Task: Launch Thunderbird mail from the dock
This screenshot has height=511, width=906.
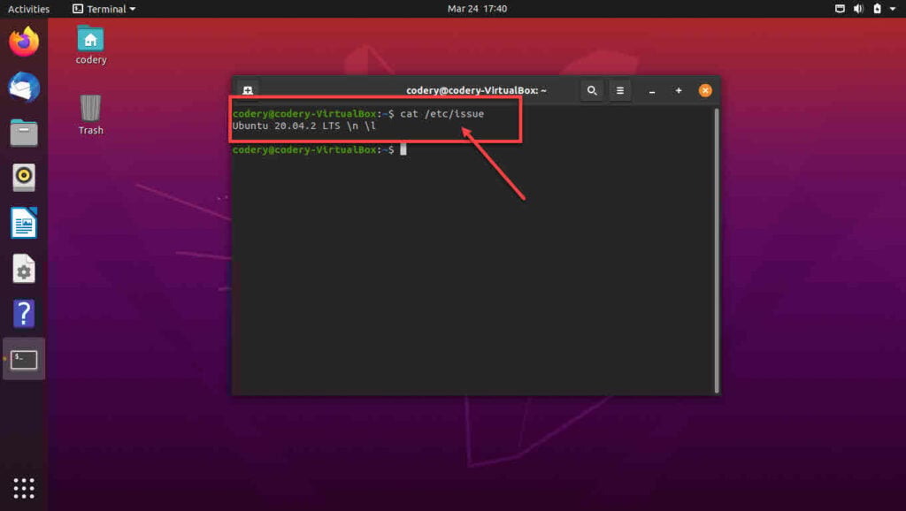Action: 24,88
